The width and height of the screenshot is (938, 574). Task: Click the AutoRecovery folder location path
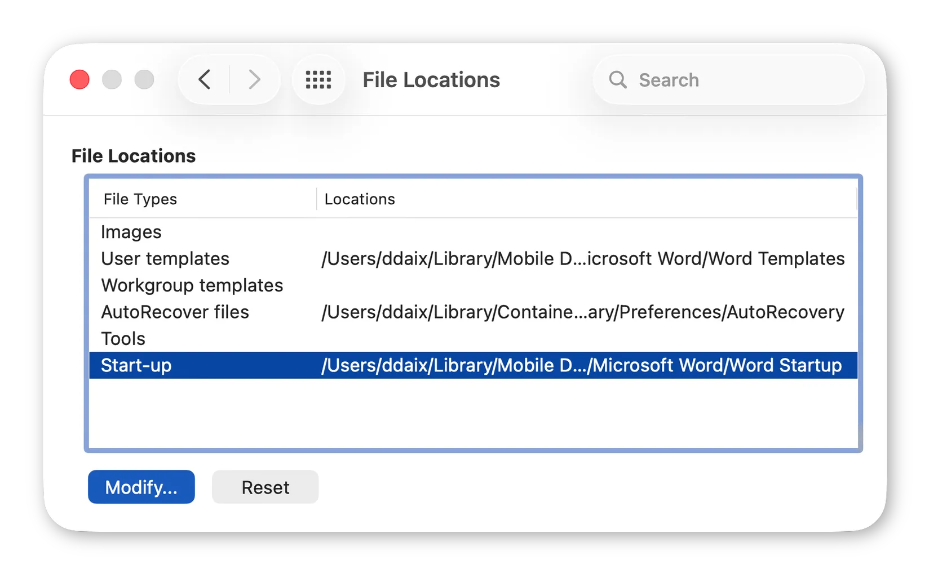583,312
